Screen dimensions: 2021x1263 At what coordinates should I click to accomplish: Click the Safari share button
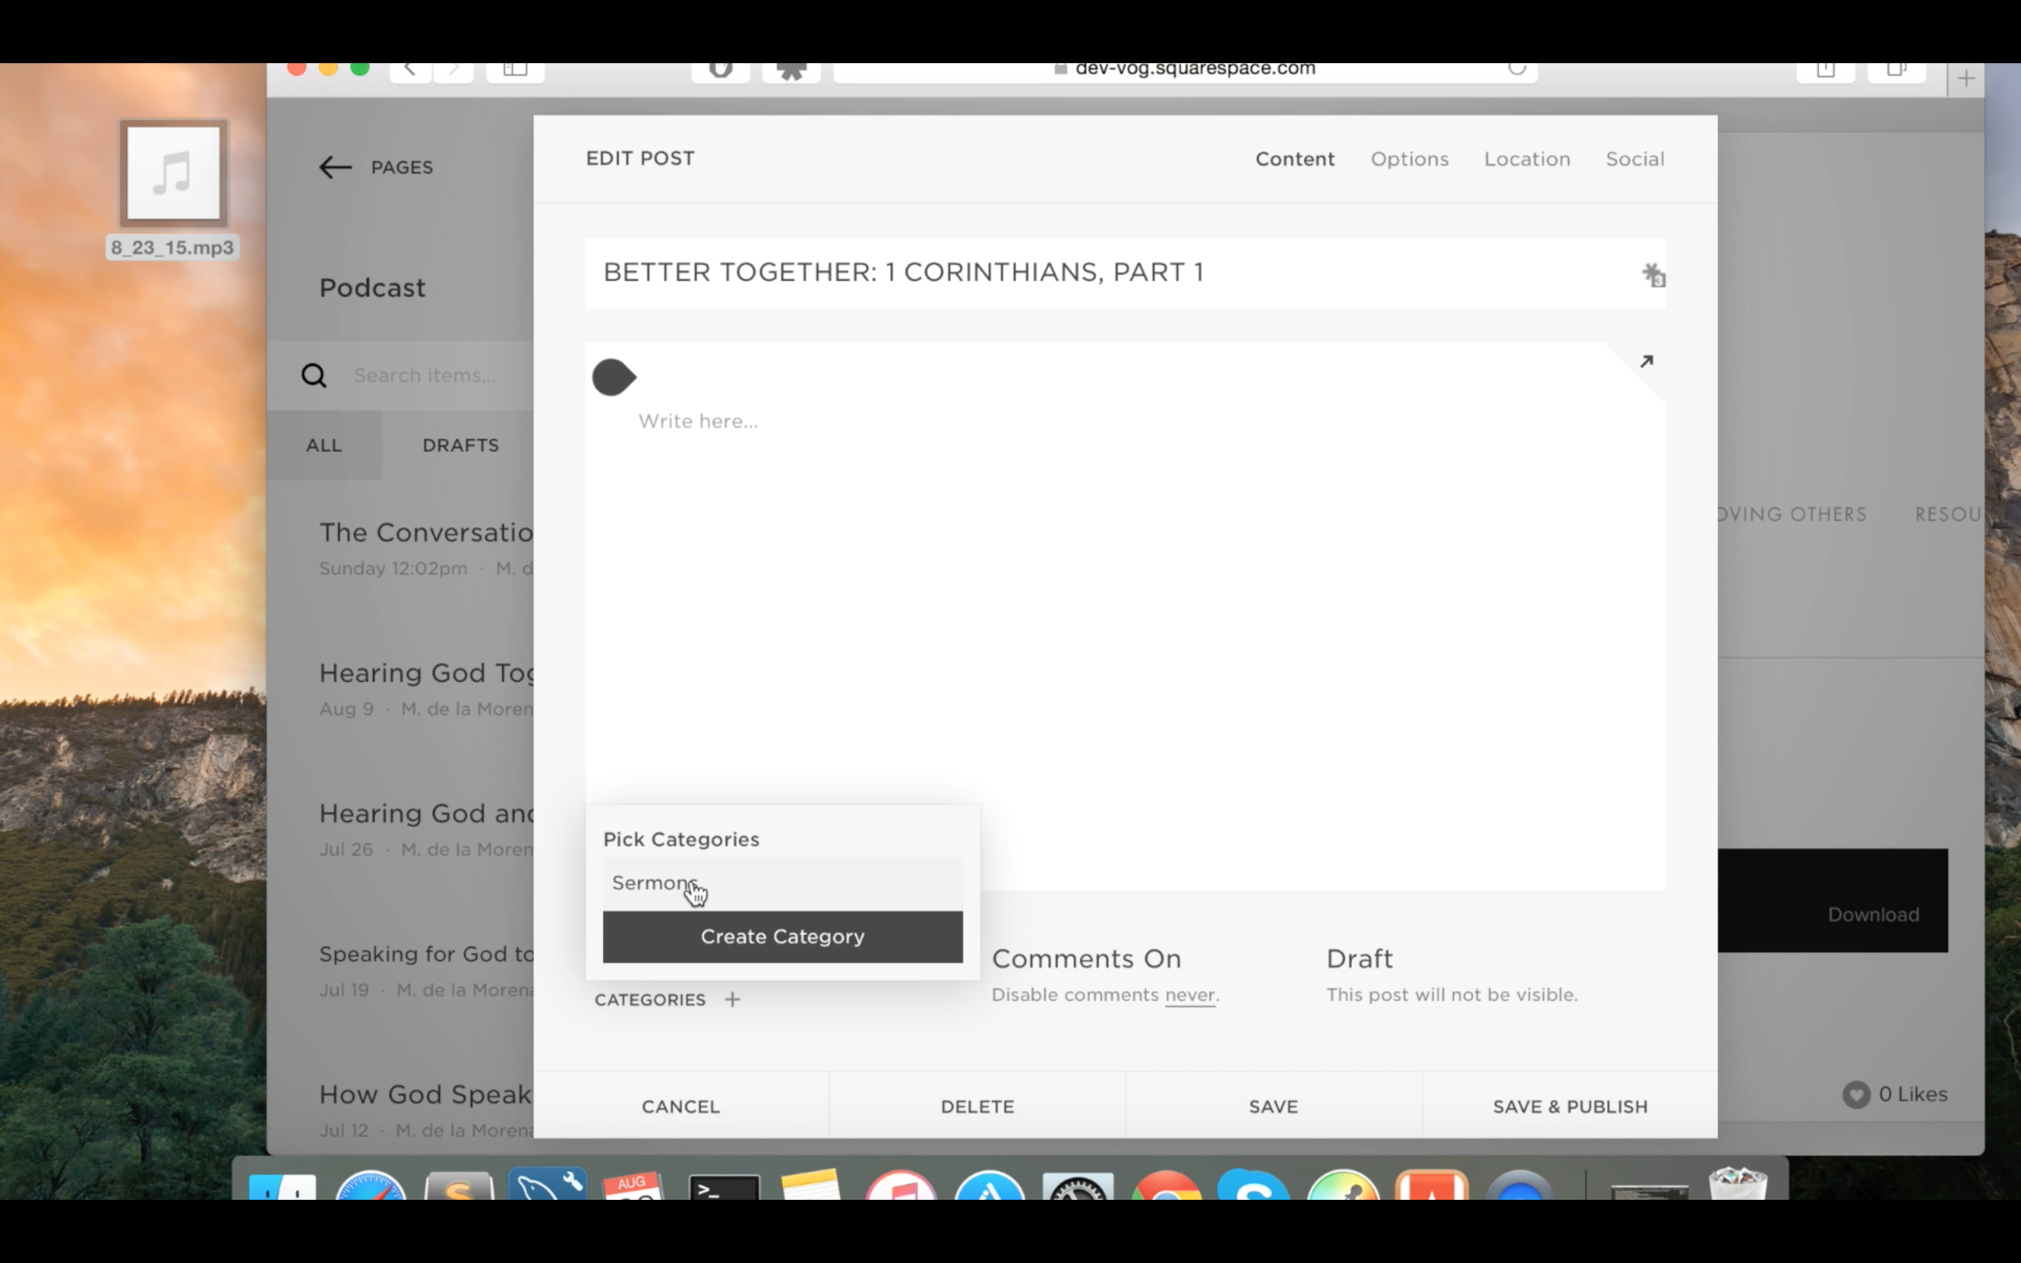pos(1825,71)
